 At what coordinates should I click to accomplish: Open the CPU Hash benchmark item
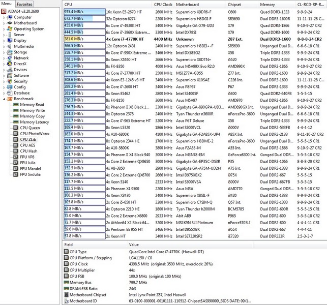pos(25,151)
